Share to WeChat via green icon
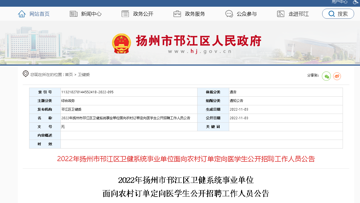The height and width of the screenshot is (203, 360). point(326,76)
